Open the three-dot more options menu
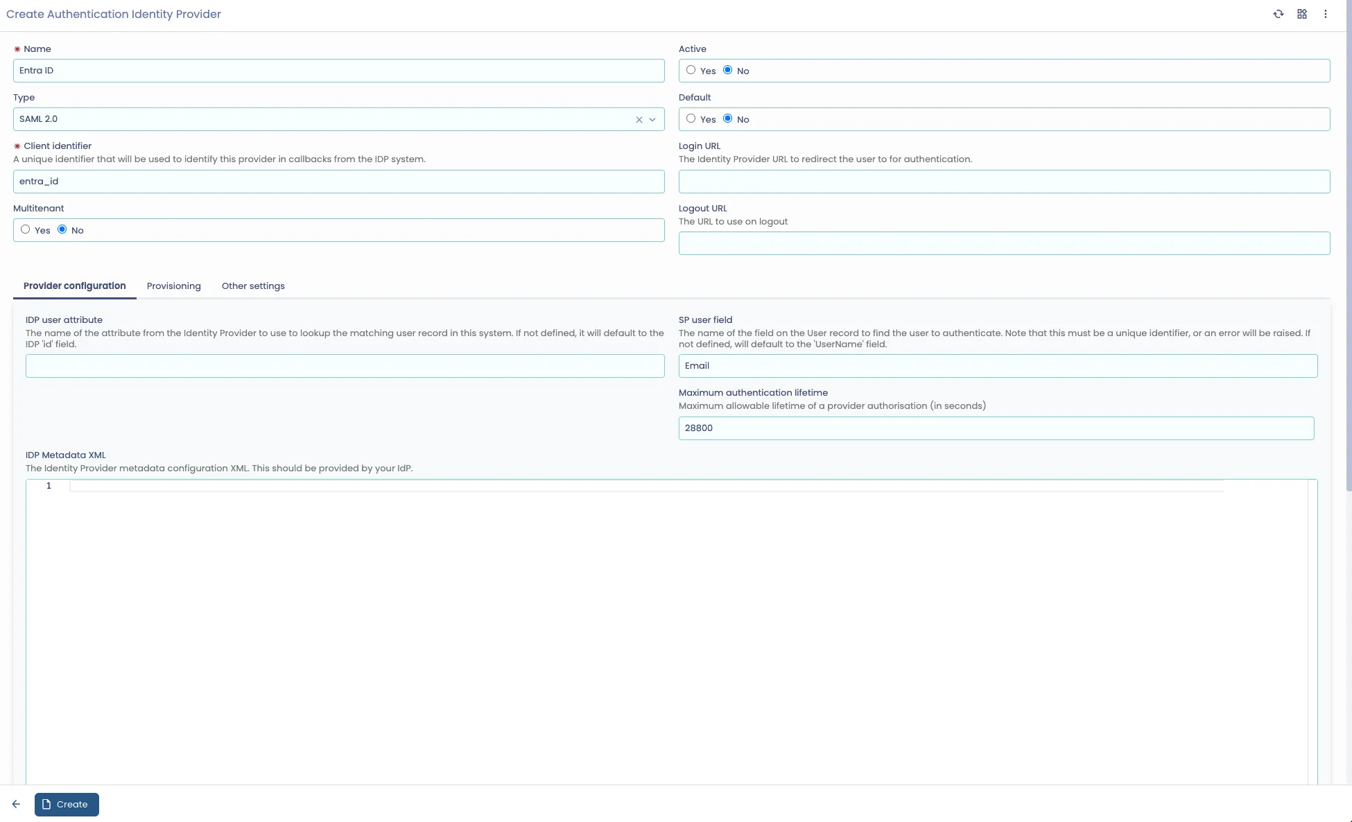The height and width of the screenshot is (822, 1352). 1326,14
